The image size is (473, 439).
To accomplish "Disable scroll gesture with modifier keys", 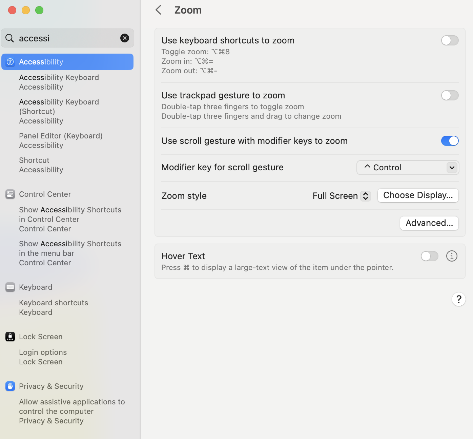I will pyautogui.click(x=450, y=141).
